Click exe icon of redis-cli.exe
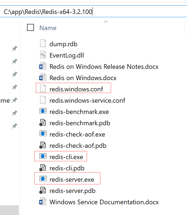Screen dimensions: 187x215 tap(43, 156)
